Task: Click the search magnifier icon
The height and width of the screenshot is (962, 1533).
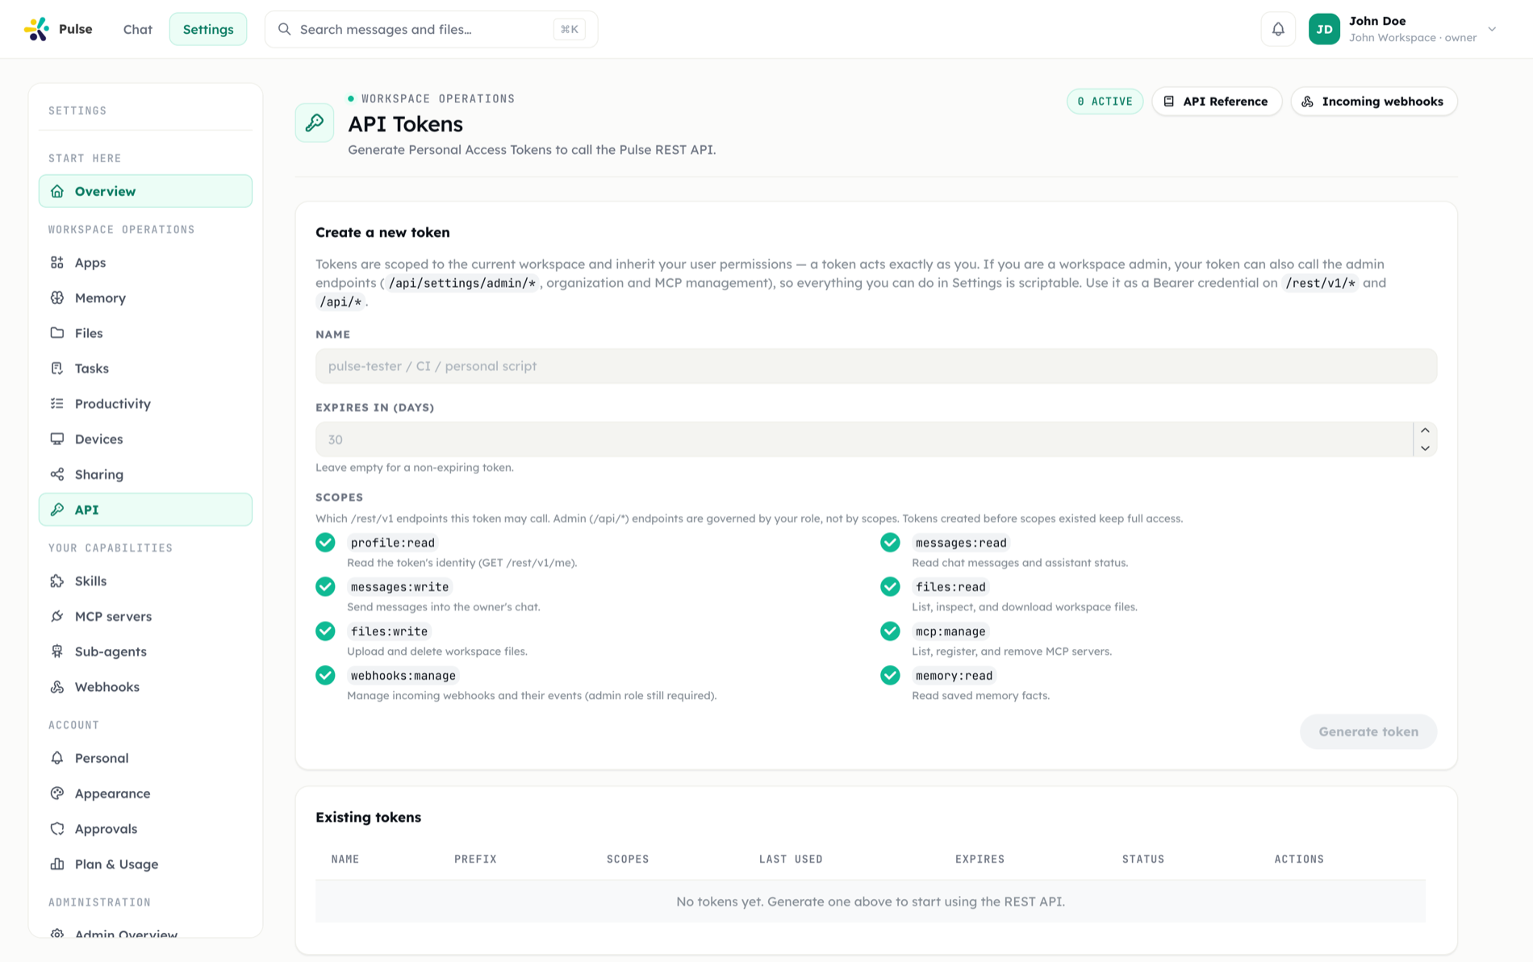Action: pyautogui.click(x=284, y=29)
